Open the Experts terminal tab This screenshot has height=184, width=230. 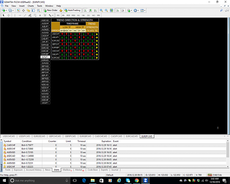(105, 170)
